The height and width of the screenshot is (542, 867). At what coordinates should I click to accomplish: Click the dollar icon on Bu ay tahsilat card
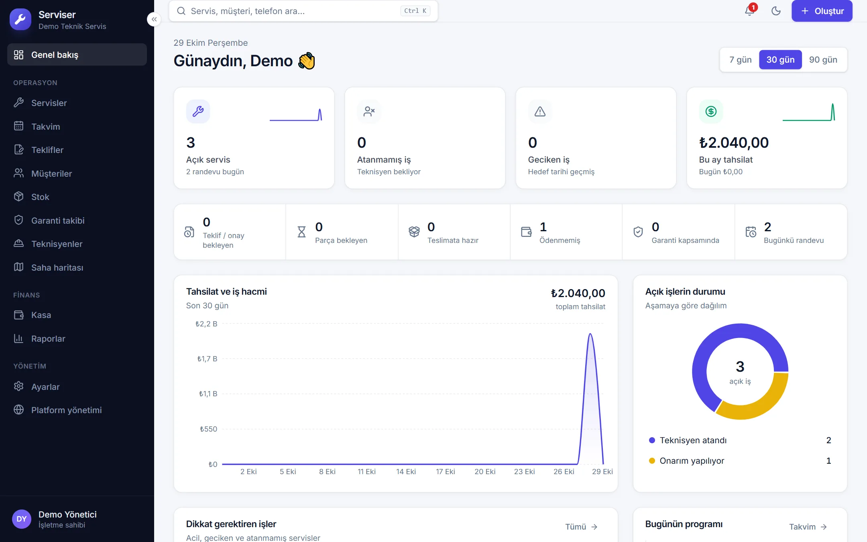tap(711, 111)
